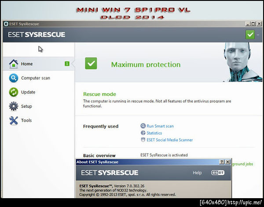The height and width of the screenshot is (207, 264).
Task: Click the version 7.0.302.26 text
Action: (129, 186)
